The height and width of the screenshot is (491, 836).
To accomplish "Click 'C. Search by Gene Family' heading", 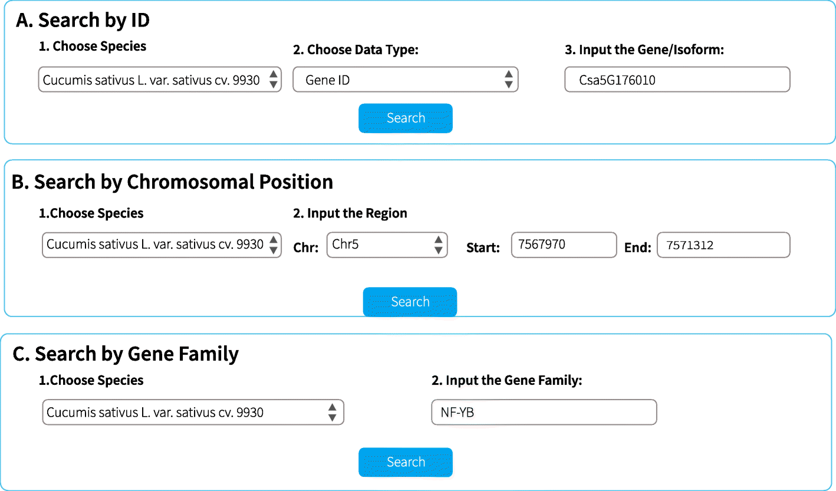I will [x=126, y=354].
